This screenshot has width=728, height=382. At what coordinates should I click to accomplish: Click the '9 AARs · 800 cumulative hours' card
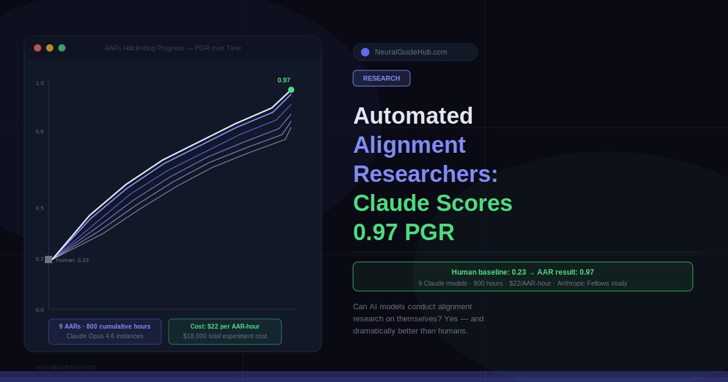click(105, 331)
